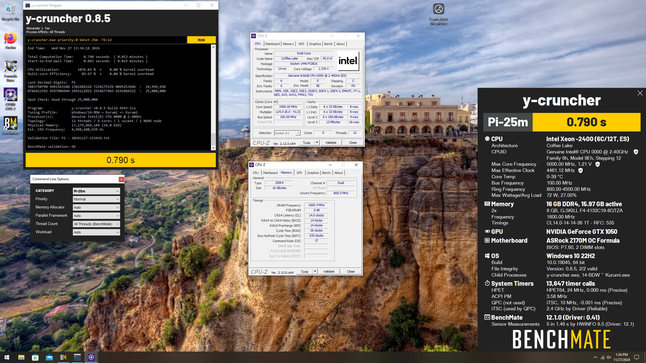Switch to the console window in taskbar
This screenshot has width=646, height=363.
pos(77,357)
